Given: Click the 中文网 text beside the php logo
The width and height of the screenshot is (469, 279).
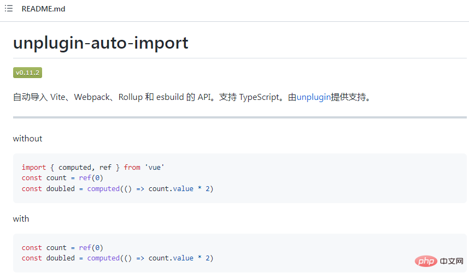Looking at the screenshot, I should click(x=451, y=262).
